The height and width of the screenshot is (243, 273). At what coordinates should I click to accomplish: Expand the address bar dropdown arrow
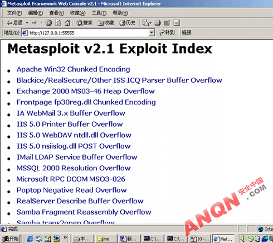(x=152, y=33)
